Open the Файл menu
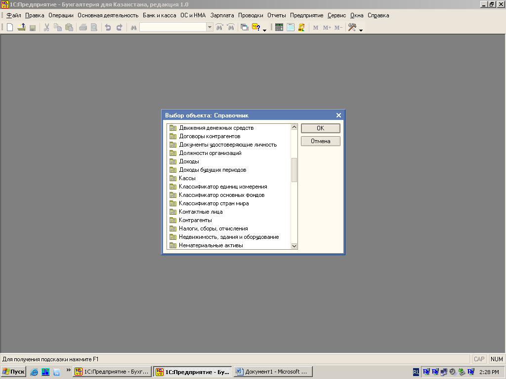The height and width of the screenshot is (379, 506). [x=13, y=15]
